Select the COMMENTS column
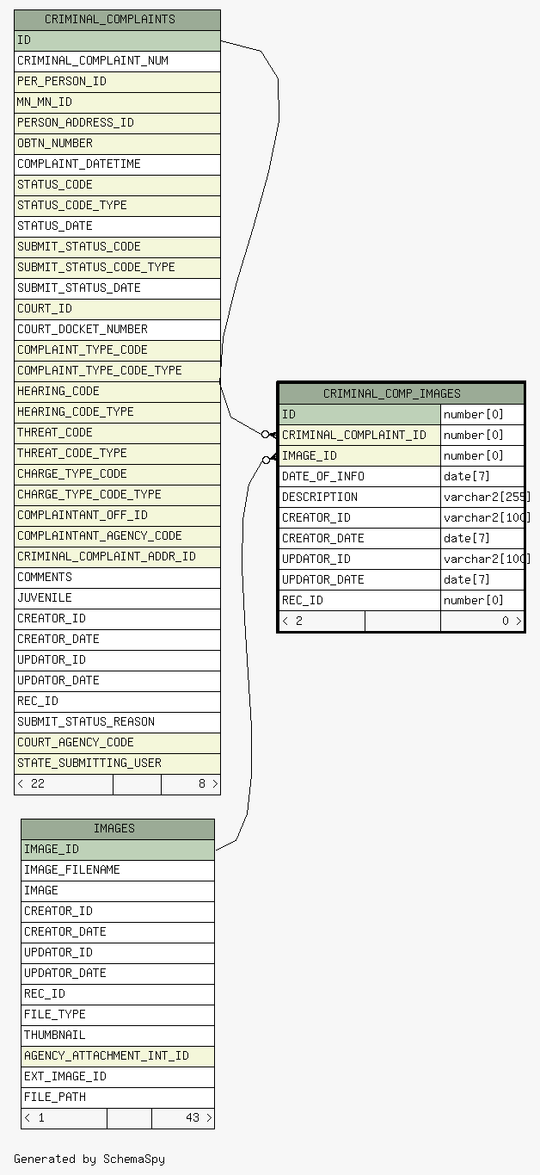 pyautogui.click(x=118, y=578)
